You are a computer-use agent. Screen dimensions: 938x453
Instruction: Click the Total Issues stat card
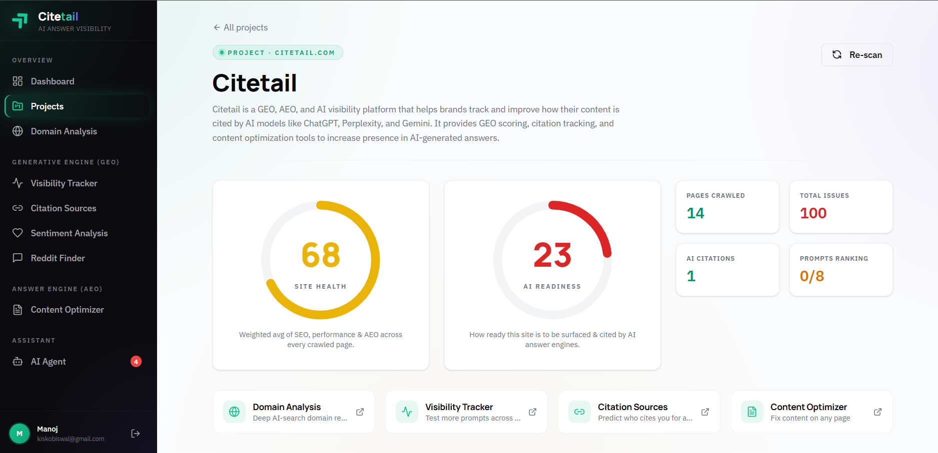pos(841,207)
